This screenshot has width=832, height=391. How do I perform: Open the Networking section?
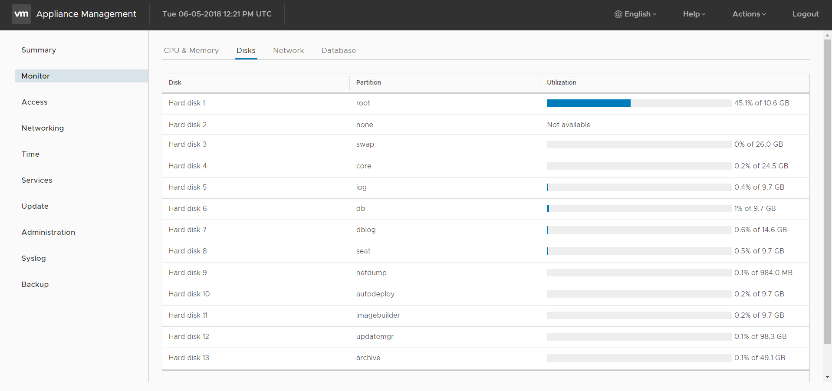(x=42, y=128)
